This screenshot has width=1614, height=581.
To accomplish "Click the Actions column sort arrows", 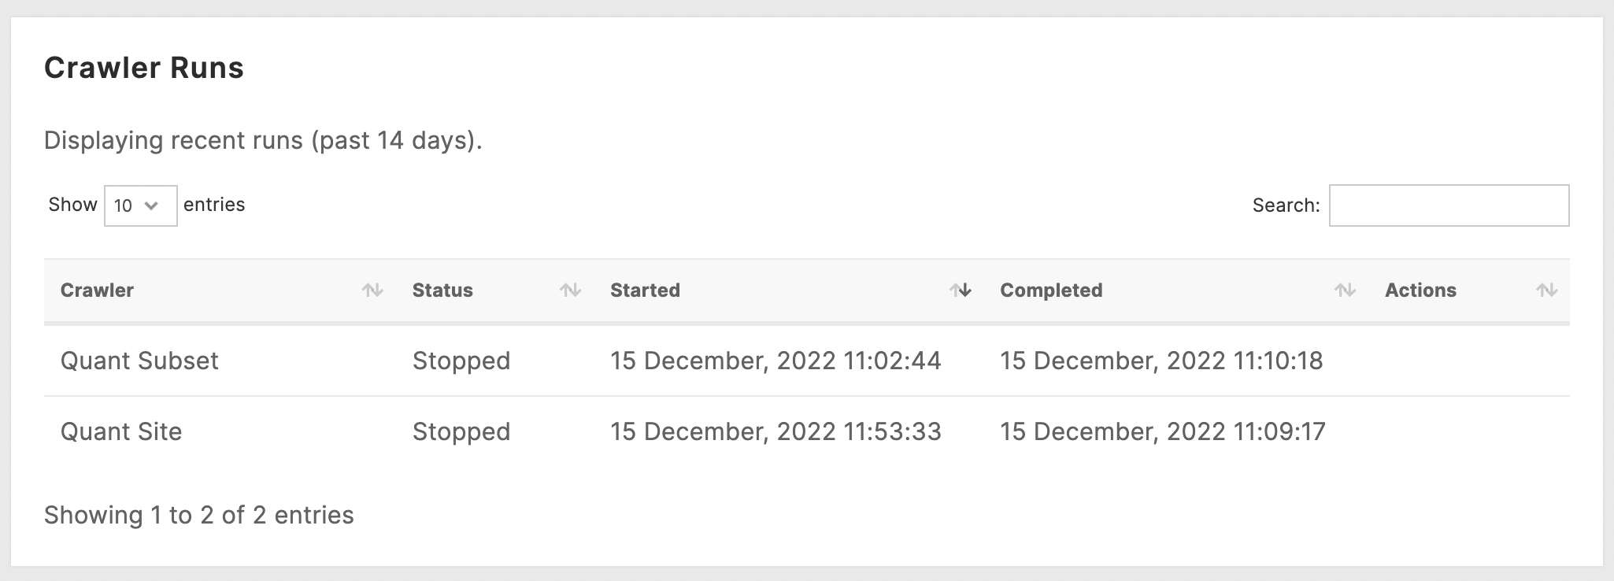I will [x=1546, y=290].
